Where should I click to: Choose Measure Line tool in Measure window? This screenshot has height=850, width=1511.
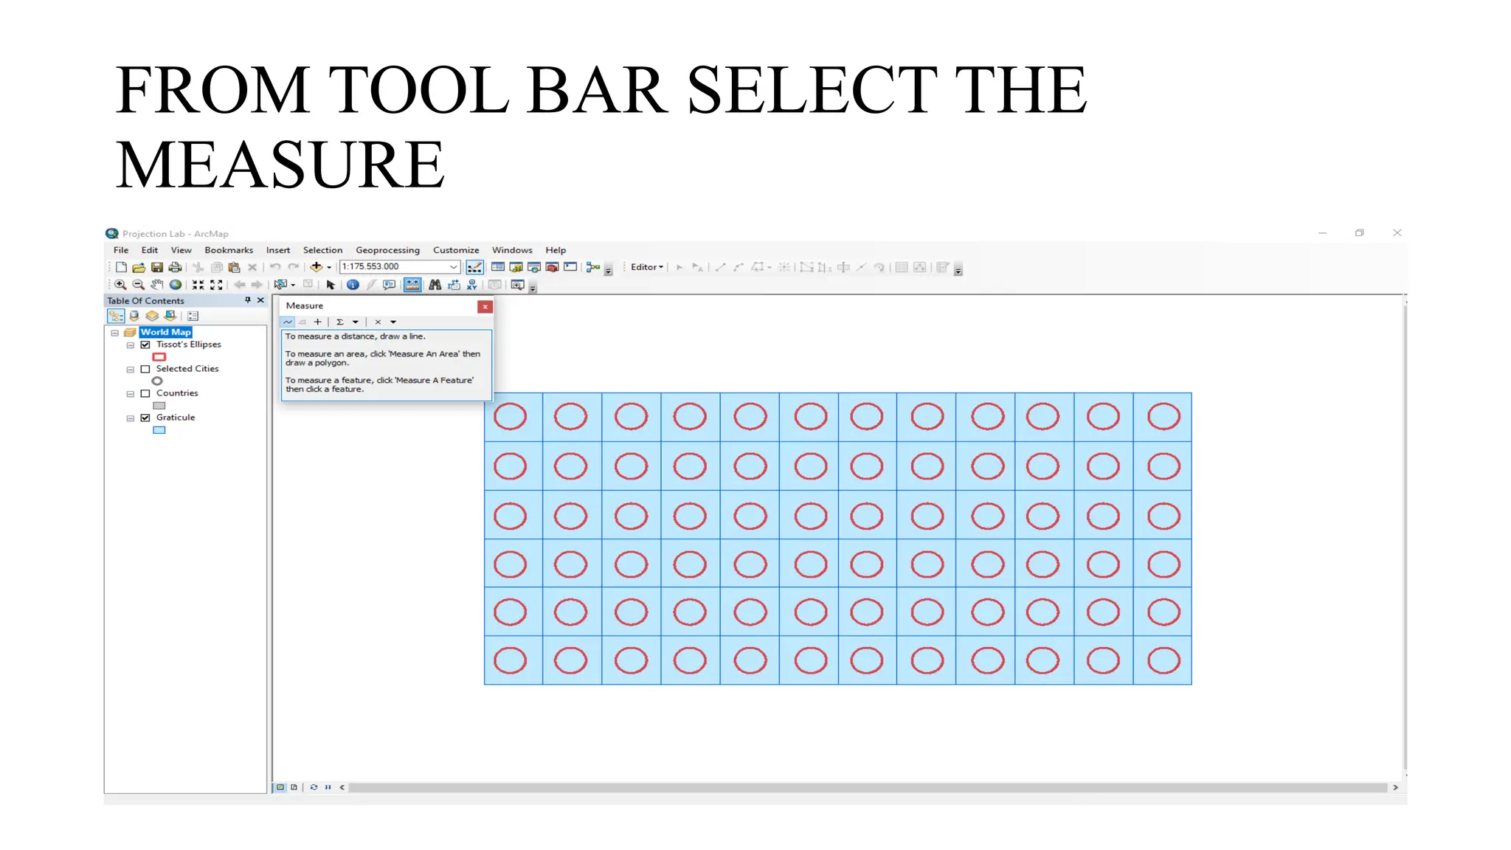click(x=288, y=322)
